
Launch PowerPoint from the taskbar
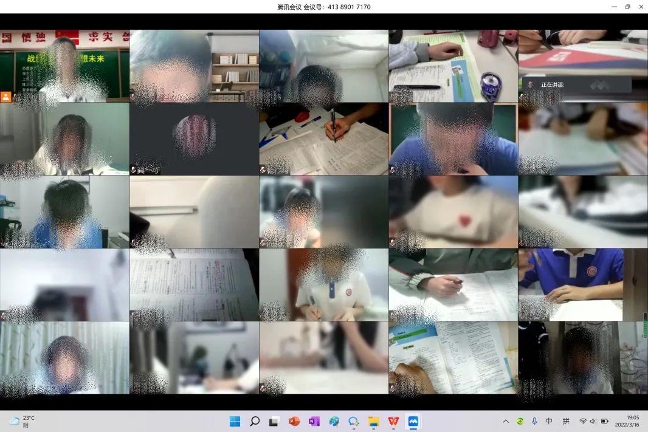click(294, 421)
